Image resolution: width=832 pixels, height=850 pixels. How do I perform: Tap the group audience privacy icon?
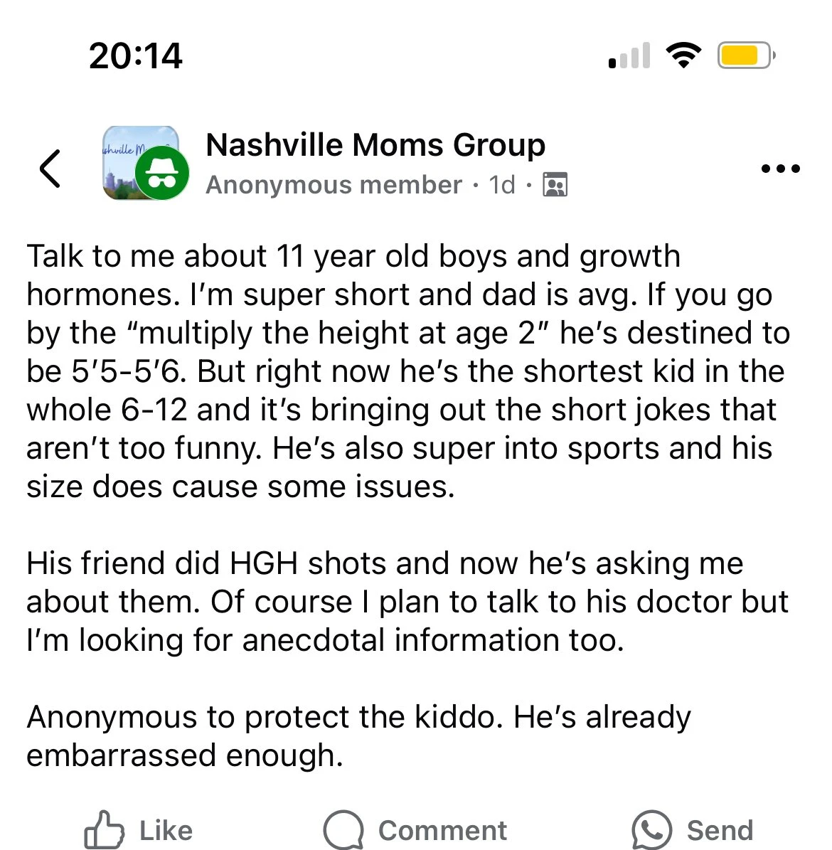555,185
